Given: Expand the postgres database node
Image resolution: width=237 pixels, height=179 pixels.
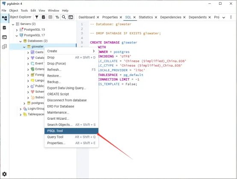Looking at the screenshot, I should [x=24, y=103].
